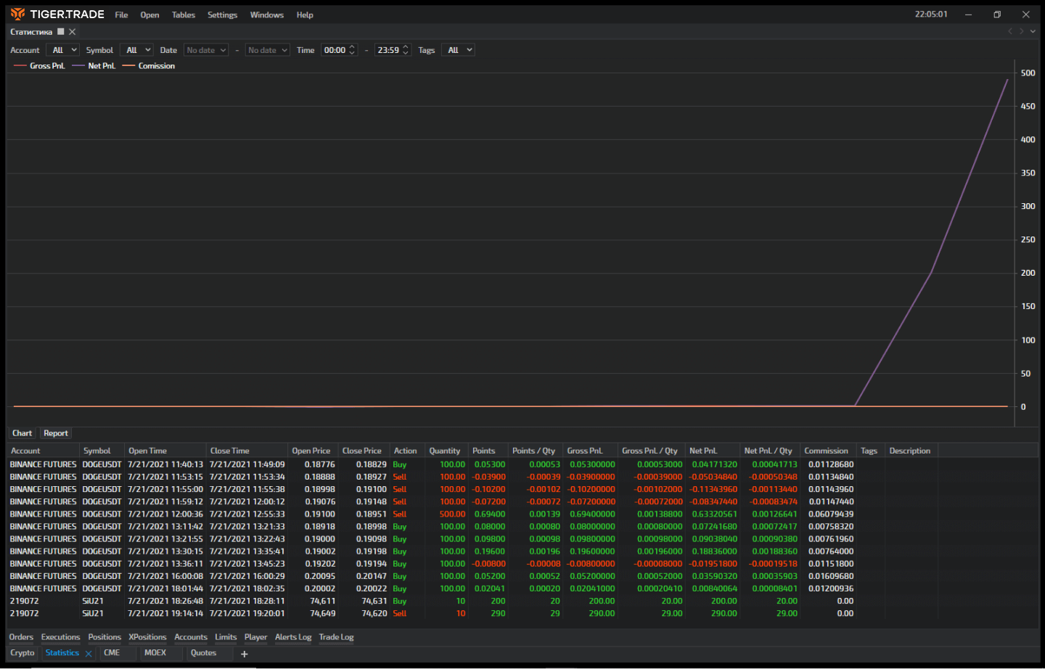The width and height of the screenshot is (1045, 669).
Task: Open the Alerts Log panel
Action: point(293,637)
